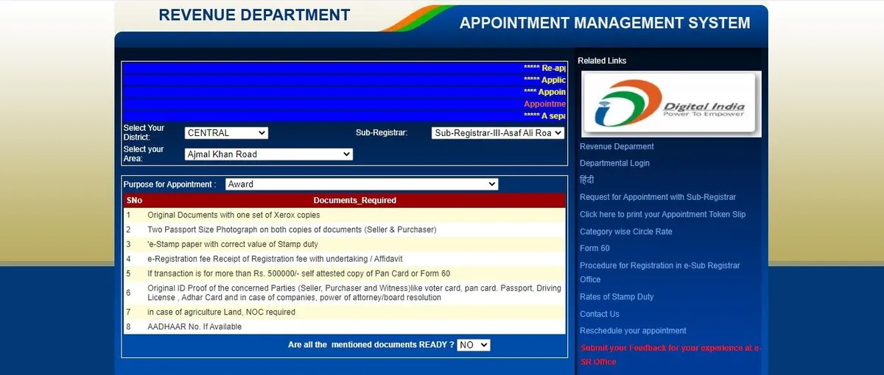Click the Documents_Required table header

coord(354,200)
